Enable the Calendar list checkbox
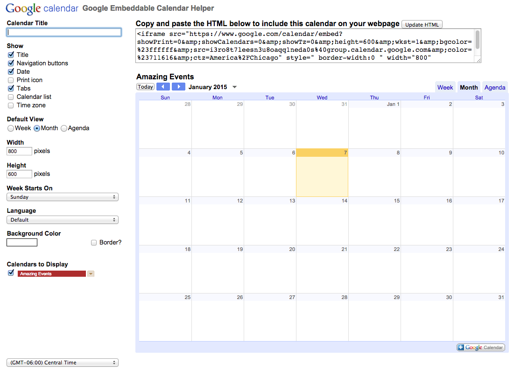 click(11, 97)
